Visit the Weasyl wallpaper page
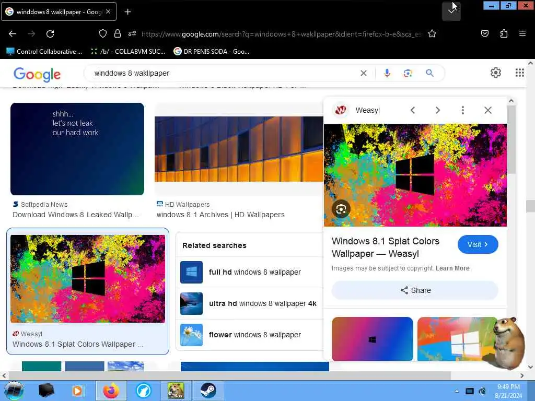 478,244
